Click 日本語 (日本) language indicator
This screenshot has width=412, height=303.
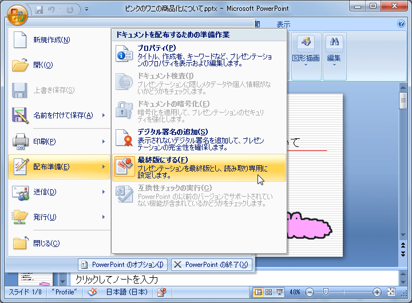127,292
